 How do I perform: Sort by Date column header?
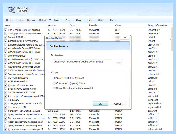click(x=72, y=25)
